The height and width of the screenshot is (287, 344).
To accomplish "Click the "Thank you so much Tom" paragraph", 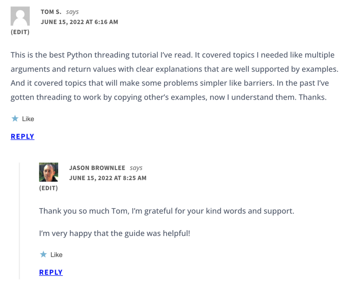I will [x=166, y=211].
